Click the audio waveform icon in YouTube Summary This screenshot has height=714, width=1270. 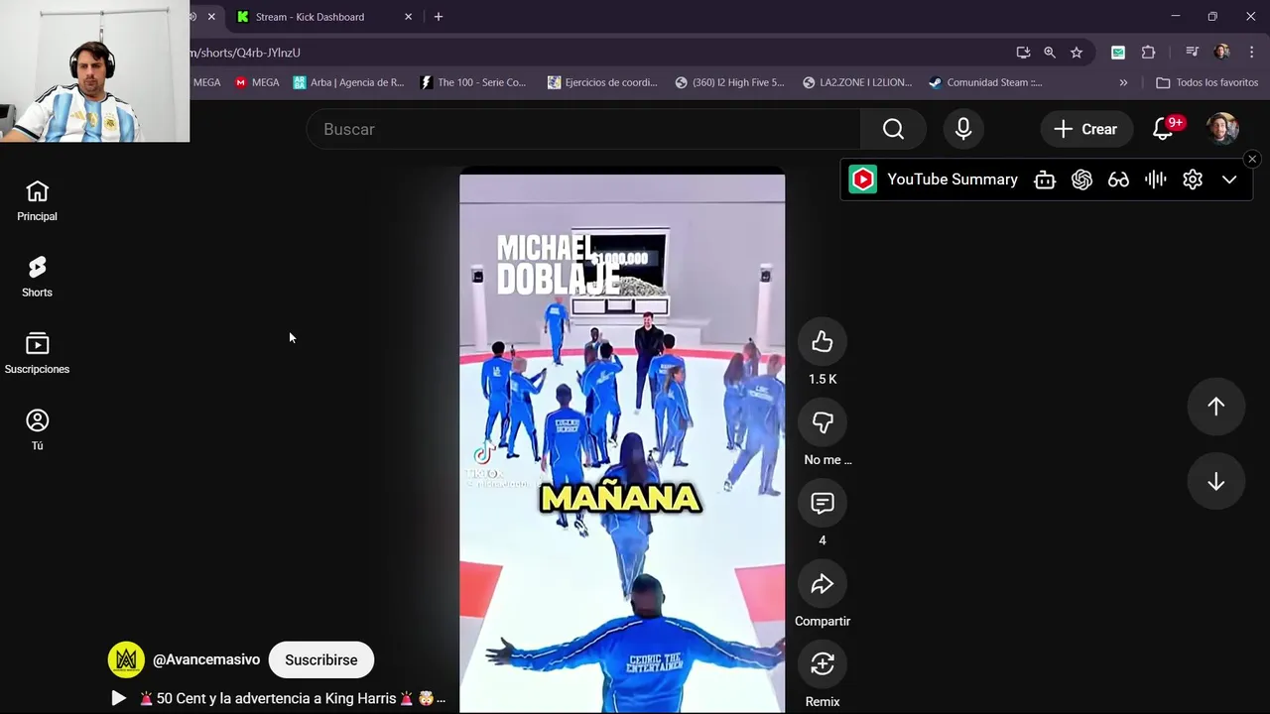(1155, 179)
